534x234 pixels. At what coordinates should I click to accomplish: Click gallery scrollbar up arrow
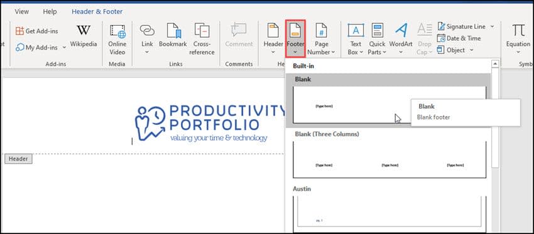pos(495,63)
